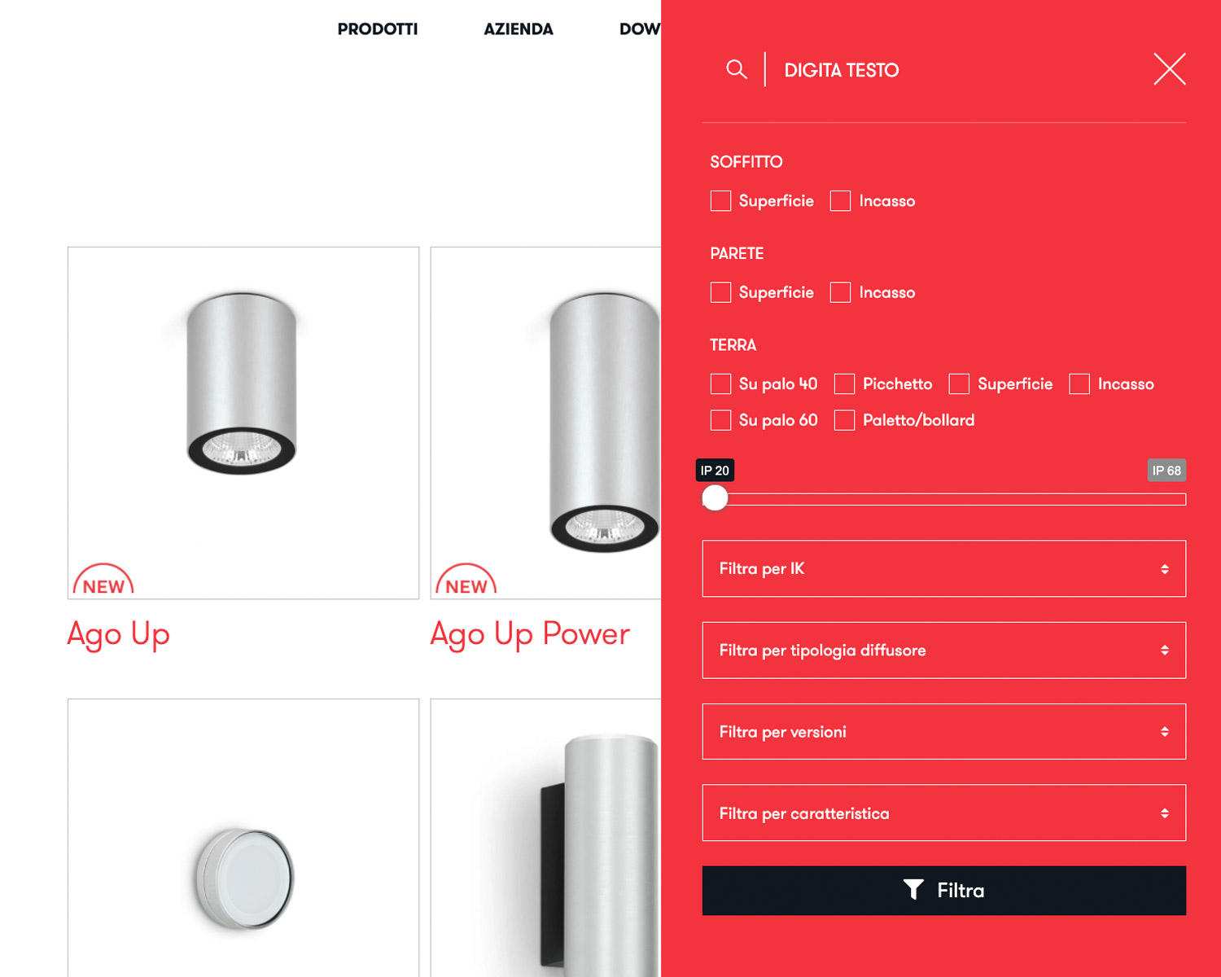This screenshot has width=1221, height=977.
Task: Click the NEW badge on Ago Up
Action: click(103, 580)
